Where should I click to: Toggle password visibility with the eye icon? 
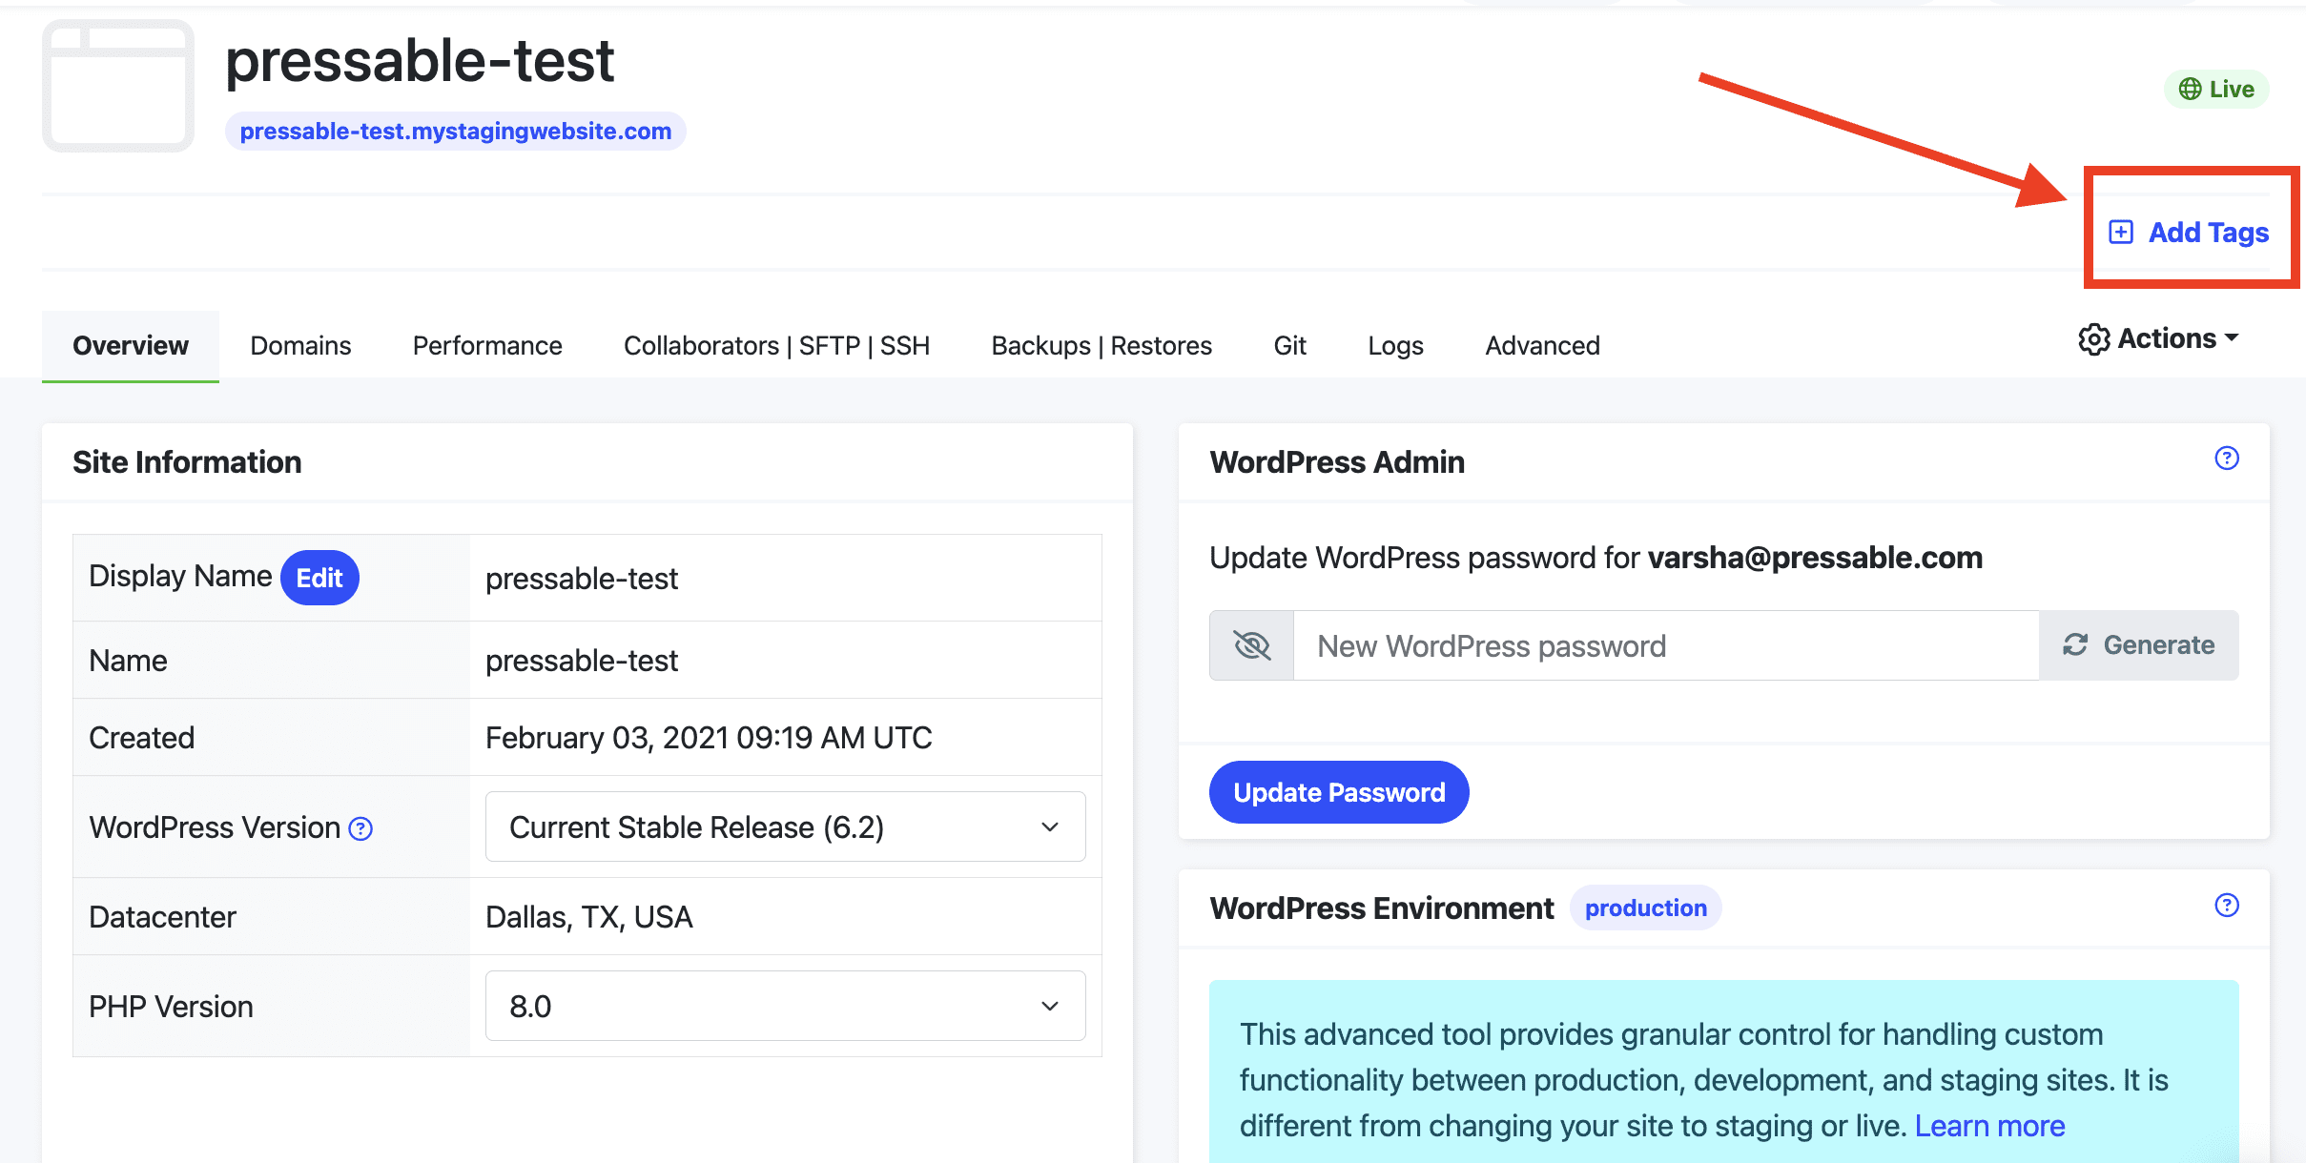1250,645
